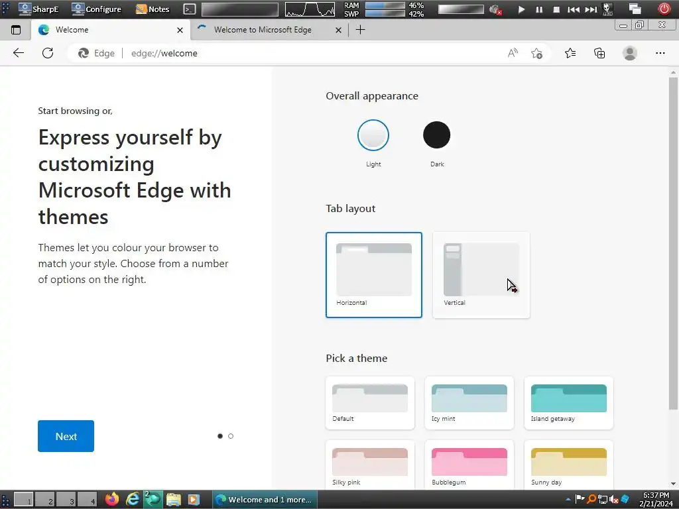Screen dimensions: 679x509
Task: Choose the Vertical tab layout
Action: coord(481,275)
